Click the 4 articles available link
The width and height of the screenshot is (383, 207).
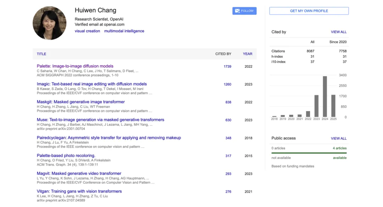click(x=339, y=148)
